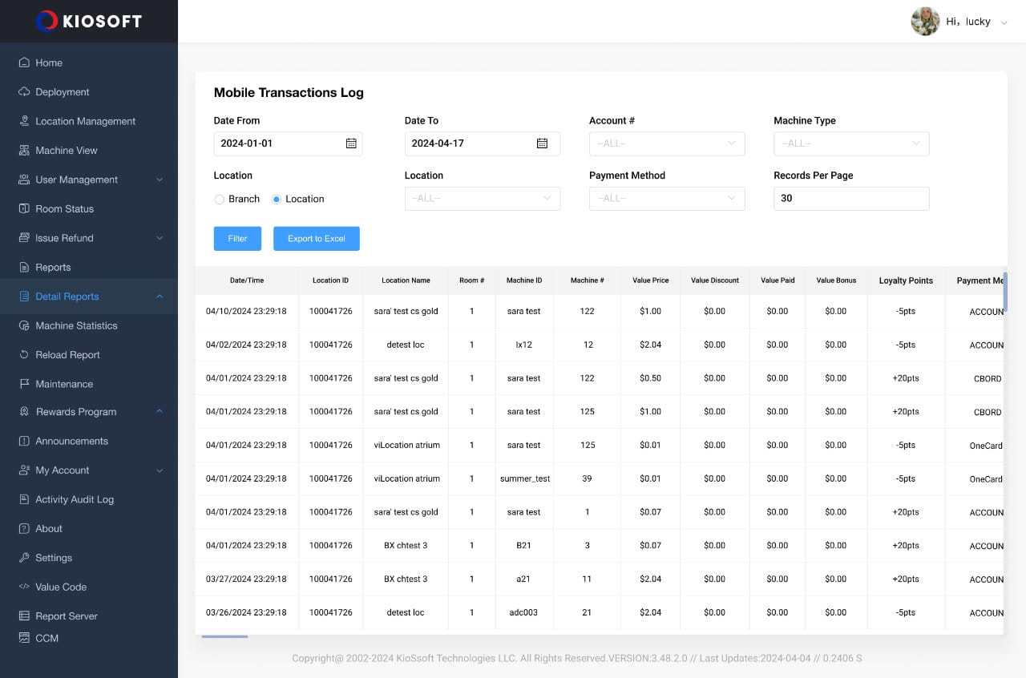The image size is (1026, 678).
Task: Select the Branch radio button
Action: click(x=219, y=200)
